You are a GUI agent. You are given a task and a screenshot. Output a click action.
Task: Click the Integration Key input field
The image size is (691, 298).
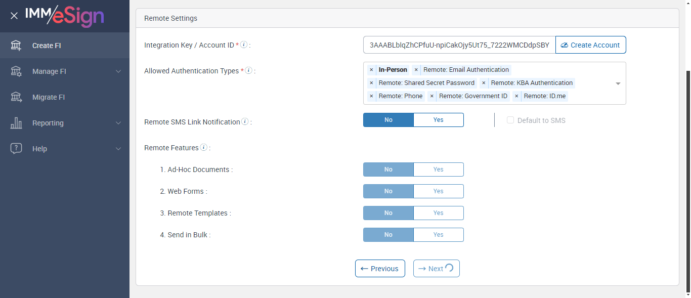[x=459, y=45]
